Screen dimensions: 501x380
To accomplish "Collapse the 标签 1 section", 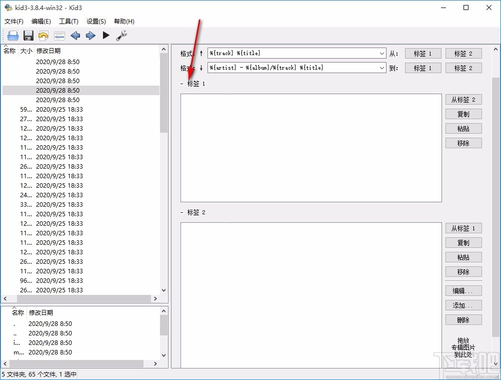I will click(181, 84).
